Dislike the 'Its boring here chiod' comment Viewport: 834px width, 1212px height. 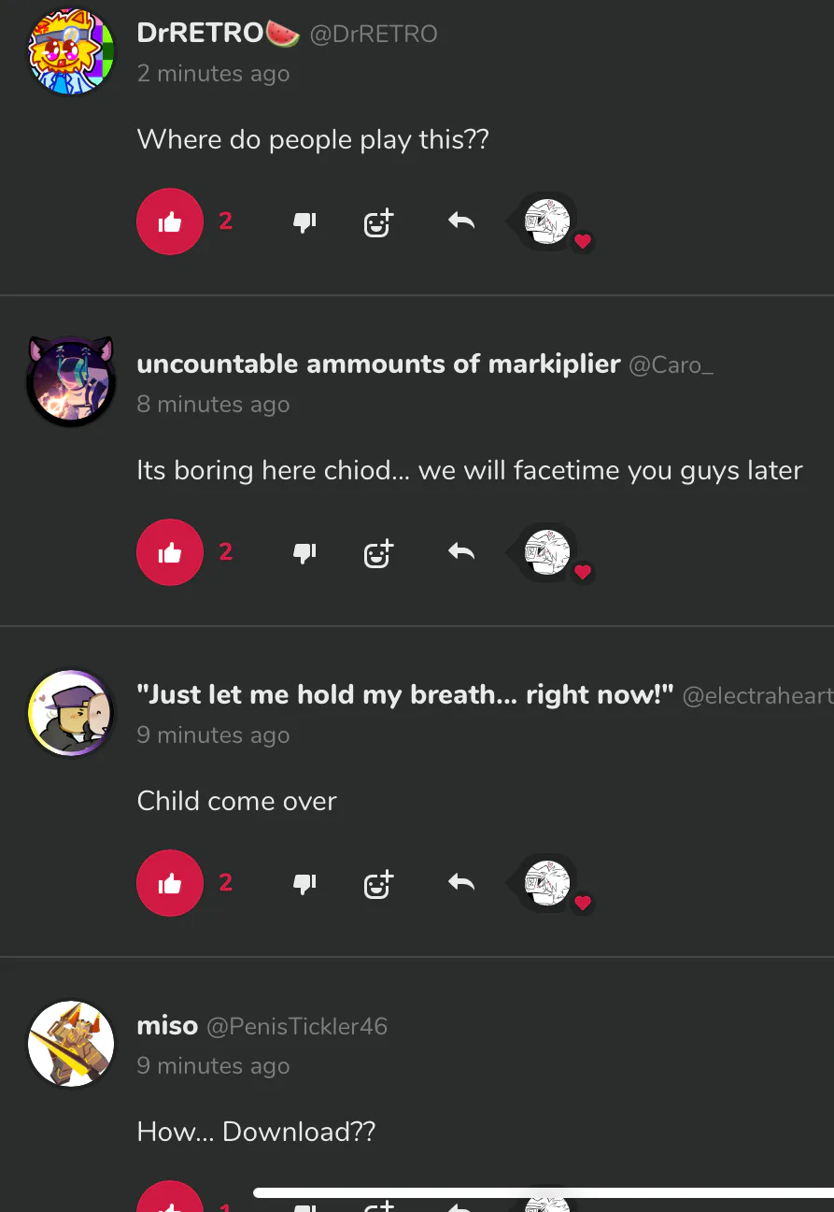coord(305,553)
